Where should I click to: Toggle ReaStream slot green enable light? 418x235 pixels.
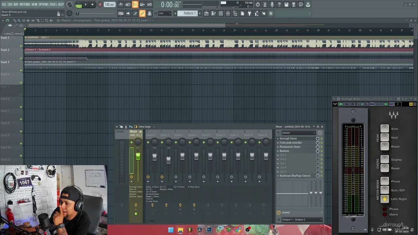321,176
